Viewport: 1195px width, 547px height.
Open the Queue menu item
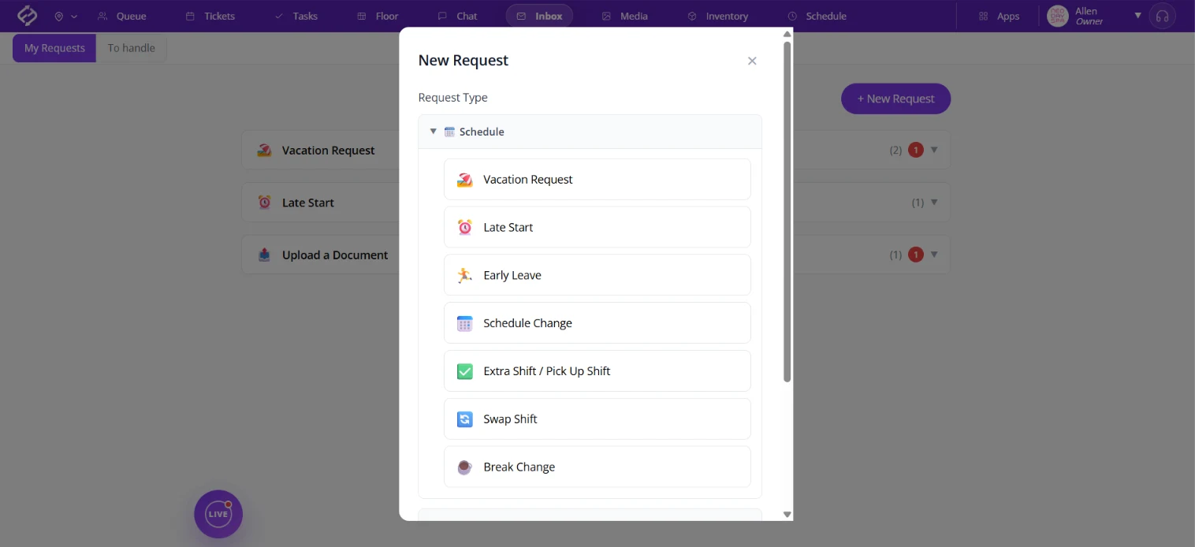(x=122, y=16)
